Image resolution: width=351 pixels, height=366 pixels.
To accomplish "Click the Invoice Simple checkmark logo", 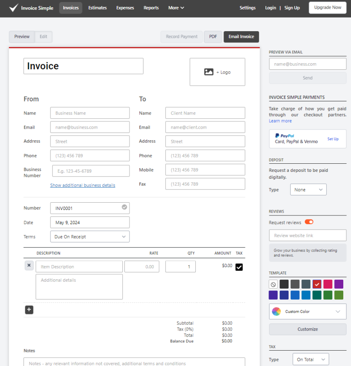I will [14, 8].
